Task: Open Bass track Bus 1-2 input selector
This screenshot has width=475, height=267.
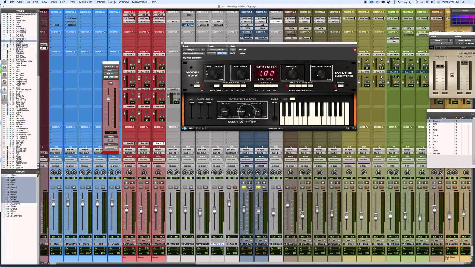Action: click(x=56, y=149)
